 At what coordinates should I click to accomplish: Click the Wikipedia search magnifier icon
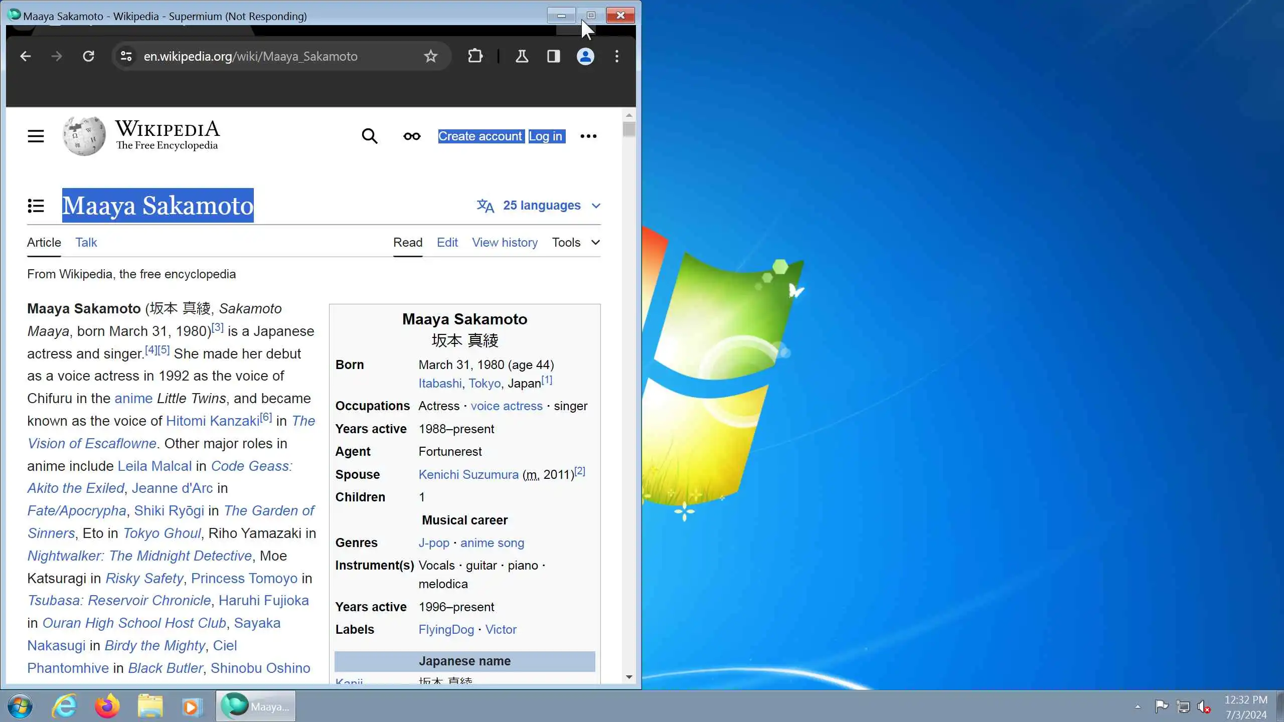pyautogui.click(x=369, y=136)
